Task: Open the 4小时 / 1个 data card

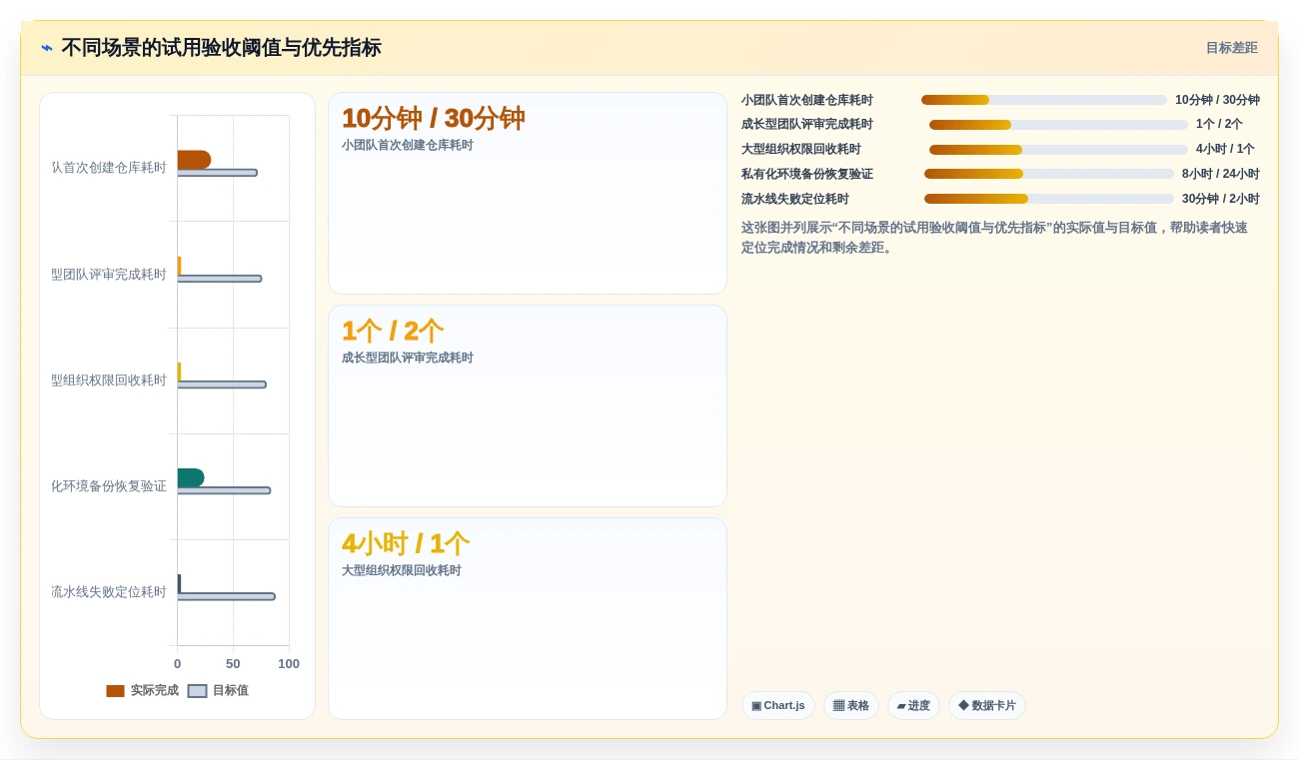Action: coord(528,619)
